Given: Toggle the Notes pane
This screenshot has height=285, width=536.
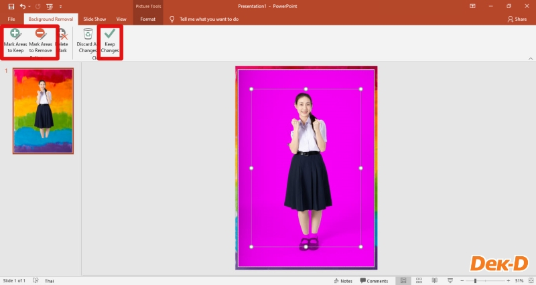Looking at the screenshot, I should 343,281.
